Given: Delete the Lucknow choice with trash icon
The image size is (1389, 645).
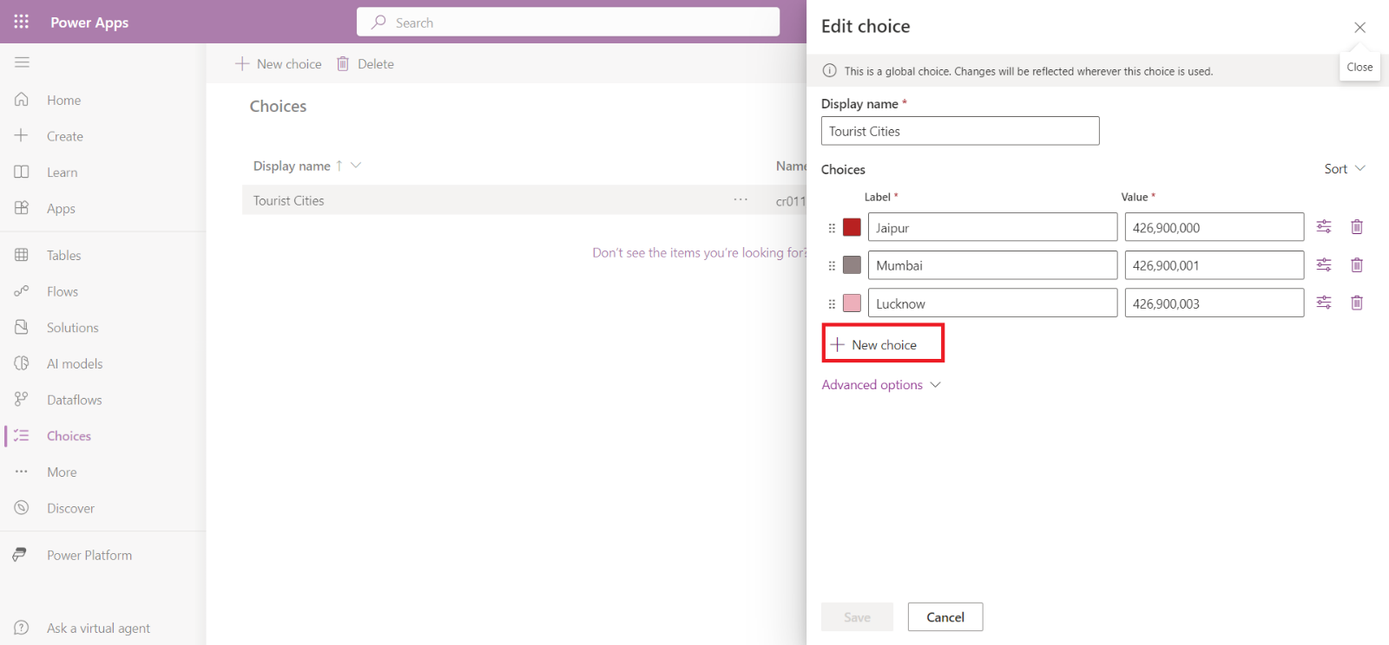Looking at the screenshot, I should click(x=1356, y=303).
